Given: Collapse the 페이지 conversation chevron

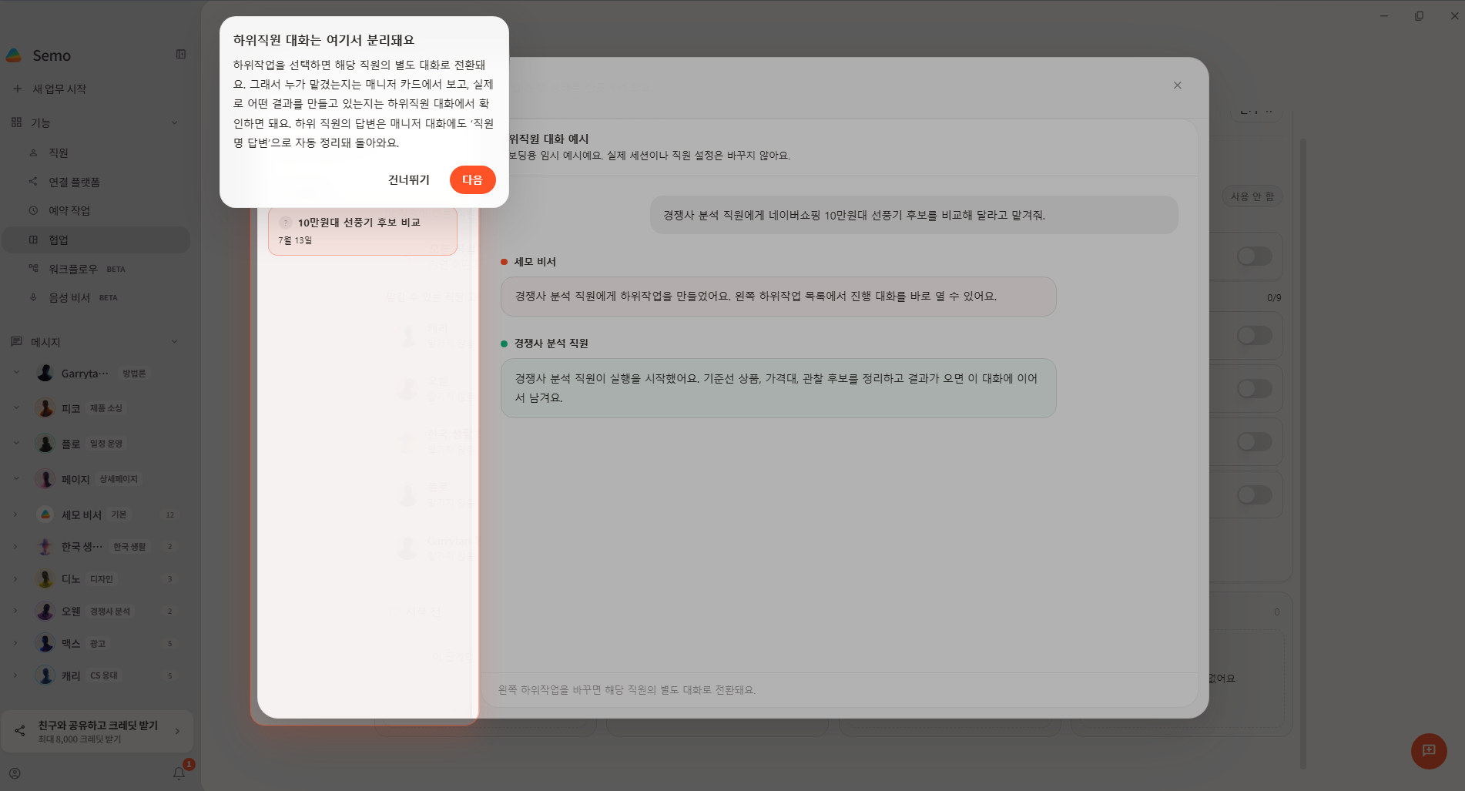Looking at the screenshot, I should pyautogui.click(x=16, y=478).
